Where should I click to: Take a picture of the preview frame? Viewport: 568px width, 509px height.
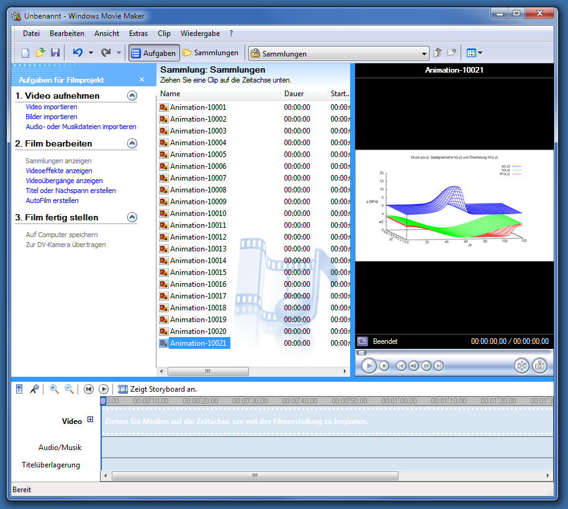click(539, 366)
